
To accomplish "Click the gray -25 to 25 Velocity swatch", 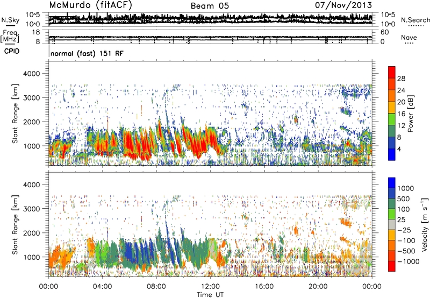I will (392, 224).
